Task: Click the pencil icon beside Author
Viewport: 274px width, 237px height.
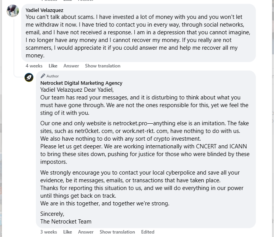Action: coord(43,76)
